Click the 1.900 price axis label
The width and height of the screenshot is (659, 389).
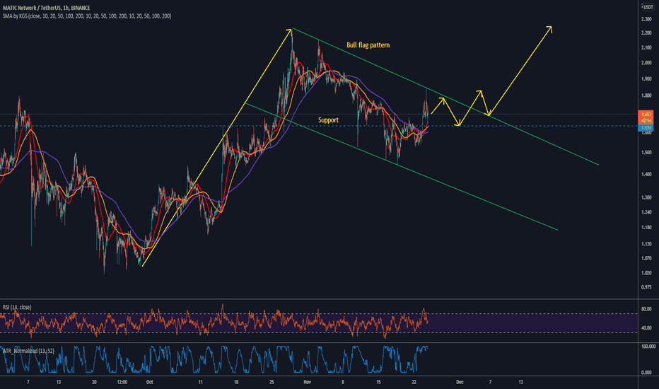click(x=646, y=79)
